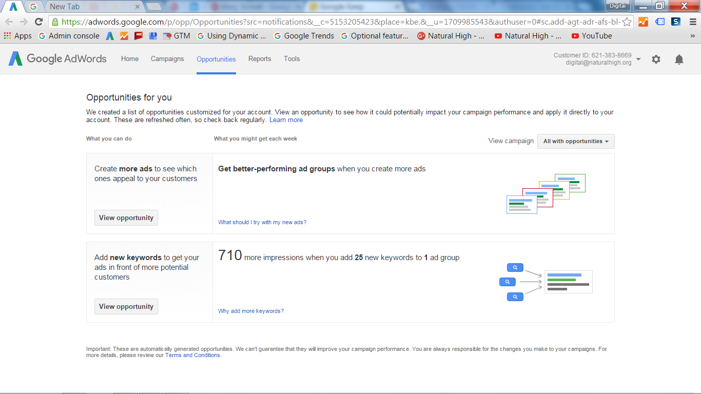The width and height of the screenshot is (701, 394).
Task: Open the Reports section
Action: pyautogui.click(x=260, y=59)
